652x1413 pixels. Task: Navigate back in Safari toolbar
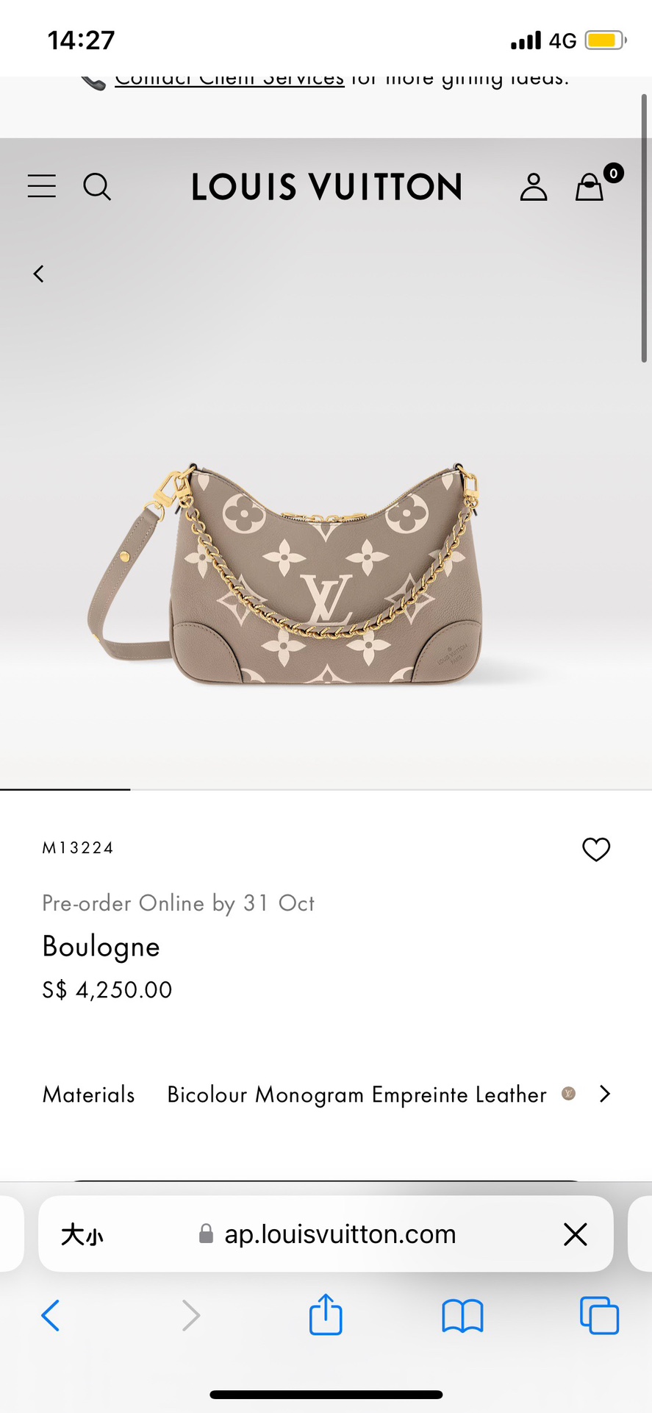(x=50, y=1315)
